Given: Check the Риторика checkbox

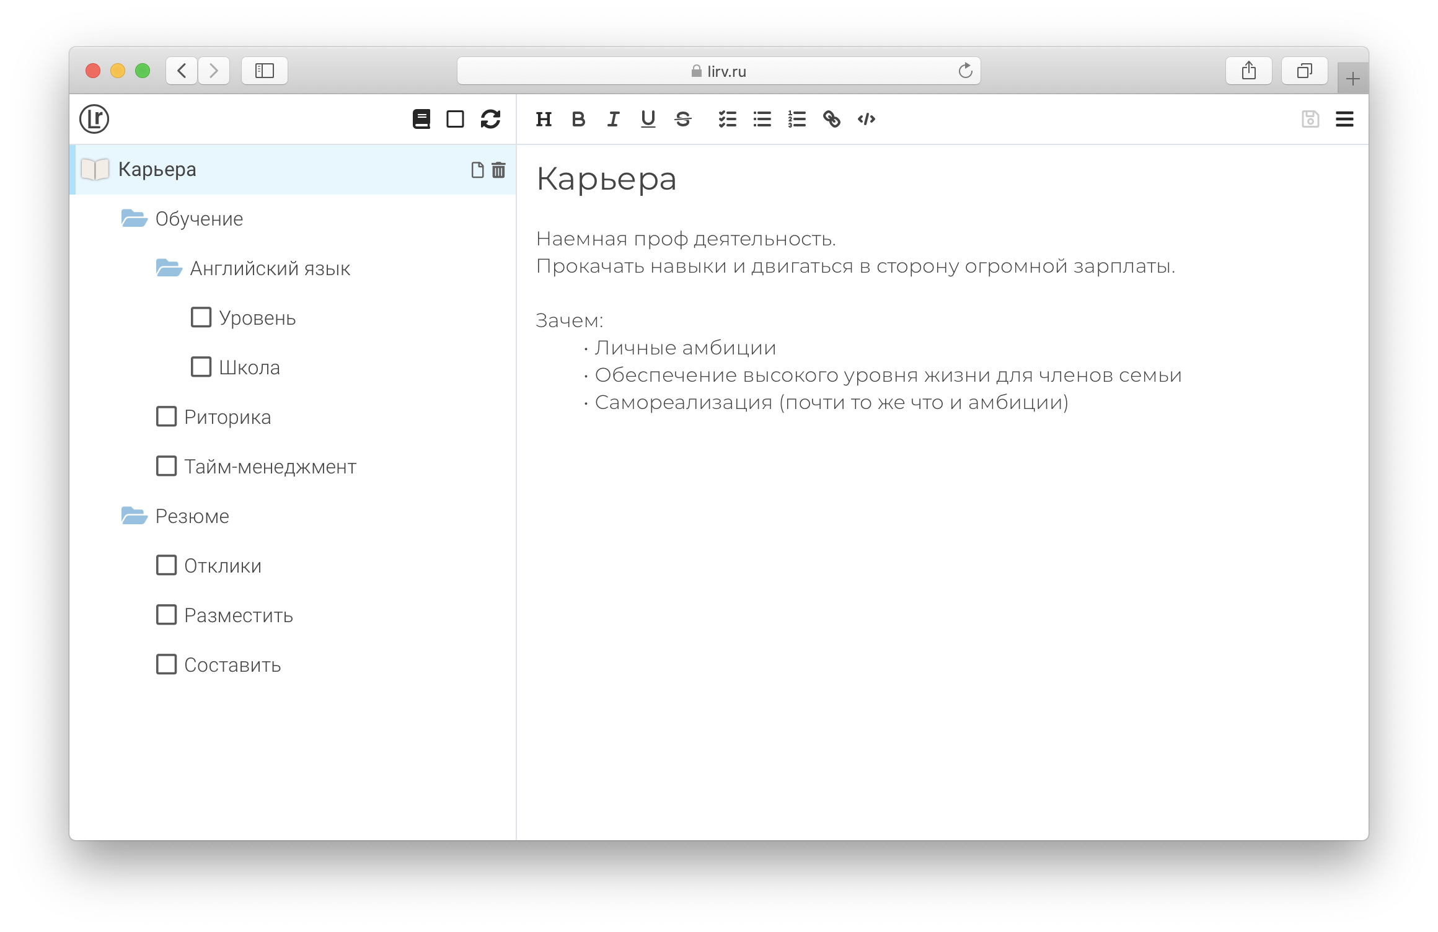Looking at the screenshot, I should 166,416.
